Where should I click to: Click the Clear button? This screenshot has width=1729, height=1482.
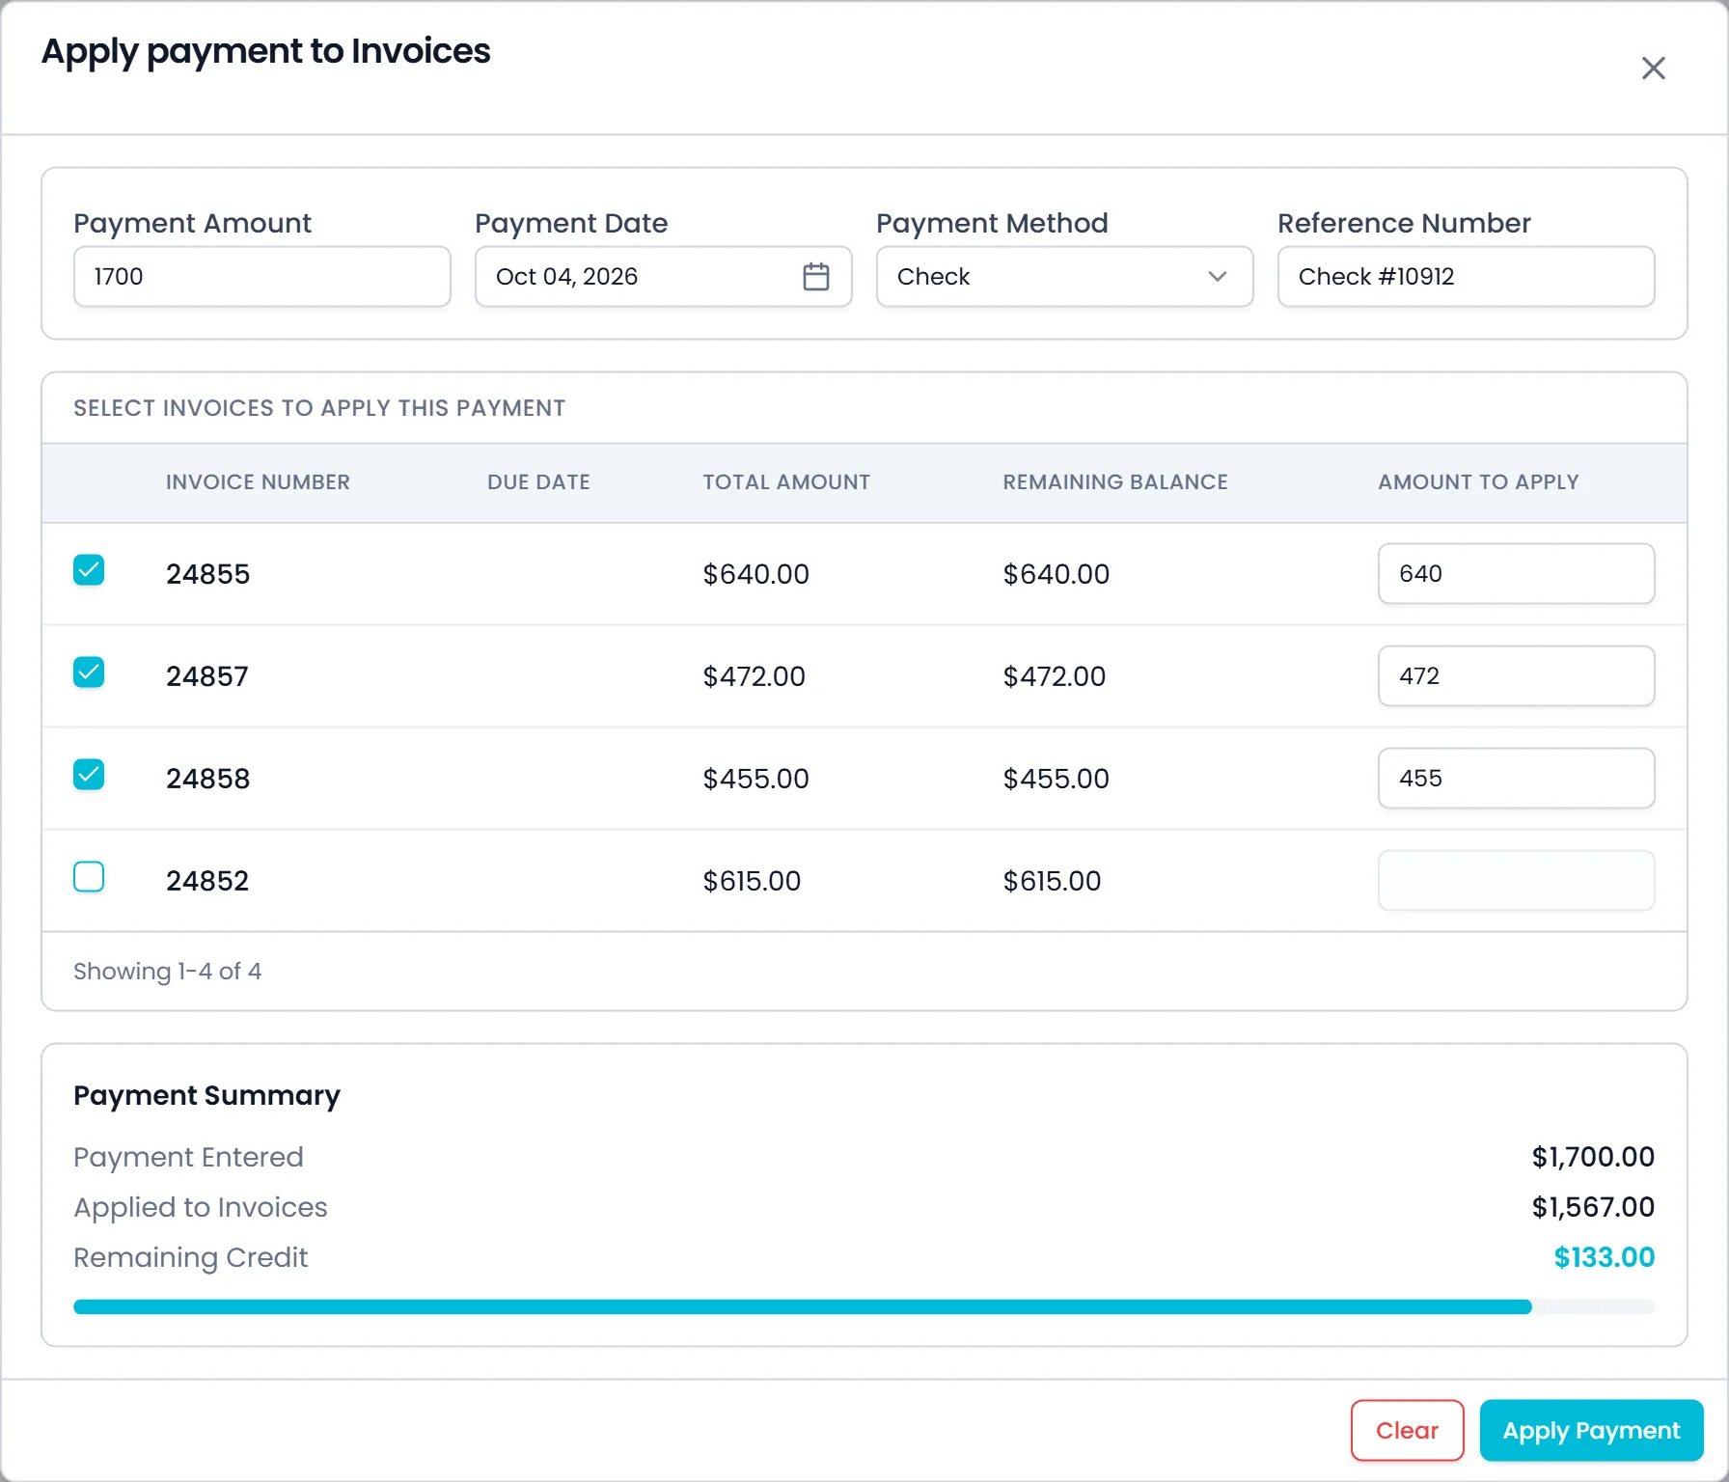click(x=1407, y=1430)
